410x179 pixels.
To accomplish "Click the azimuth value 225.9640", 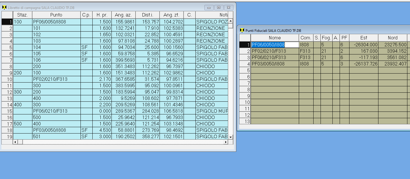I will 123,124.
